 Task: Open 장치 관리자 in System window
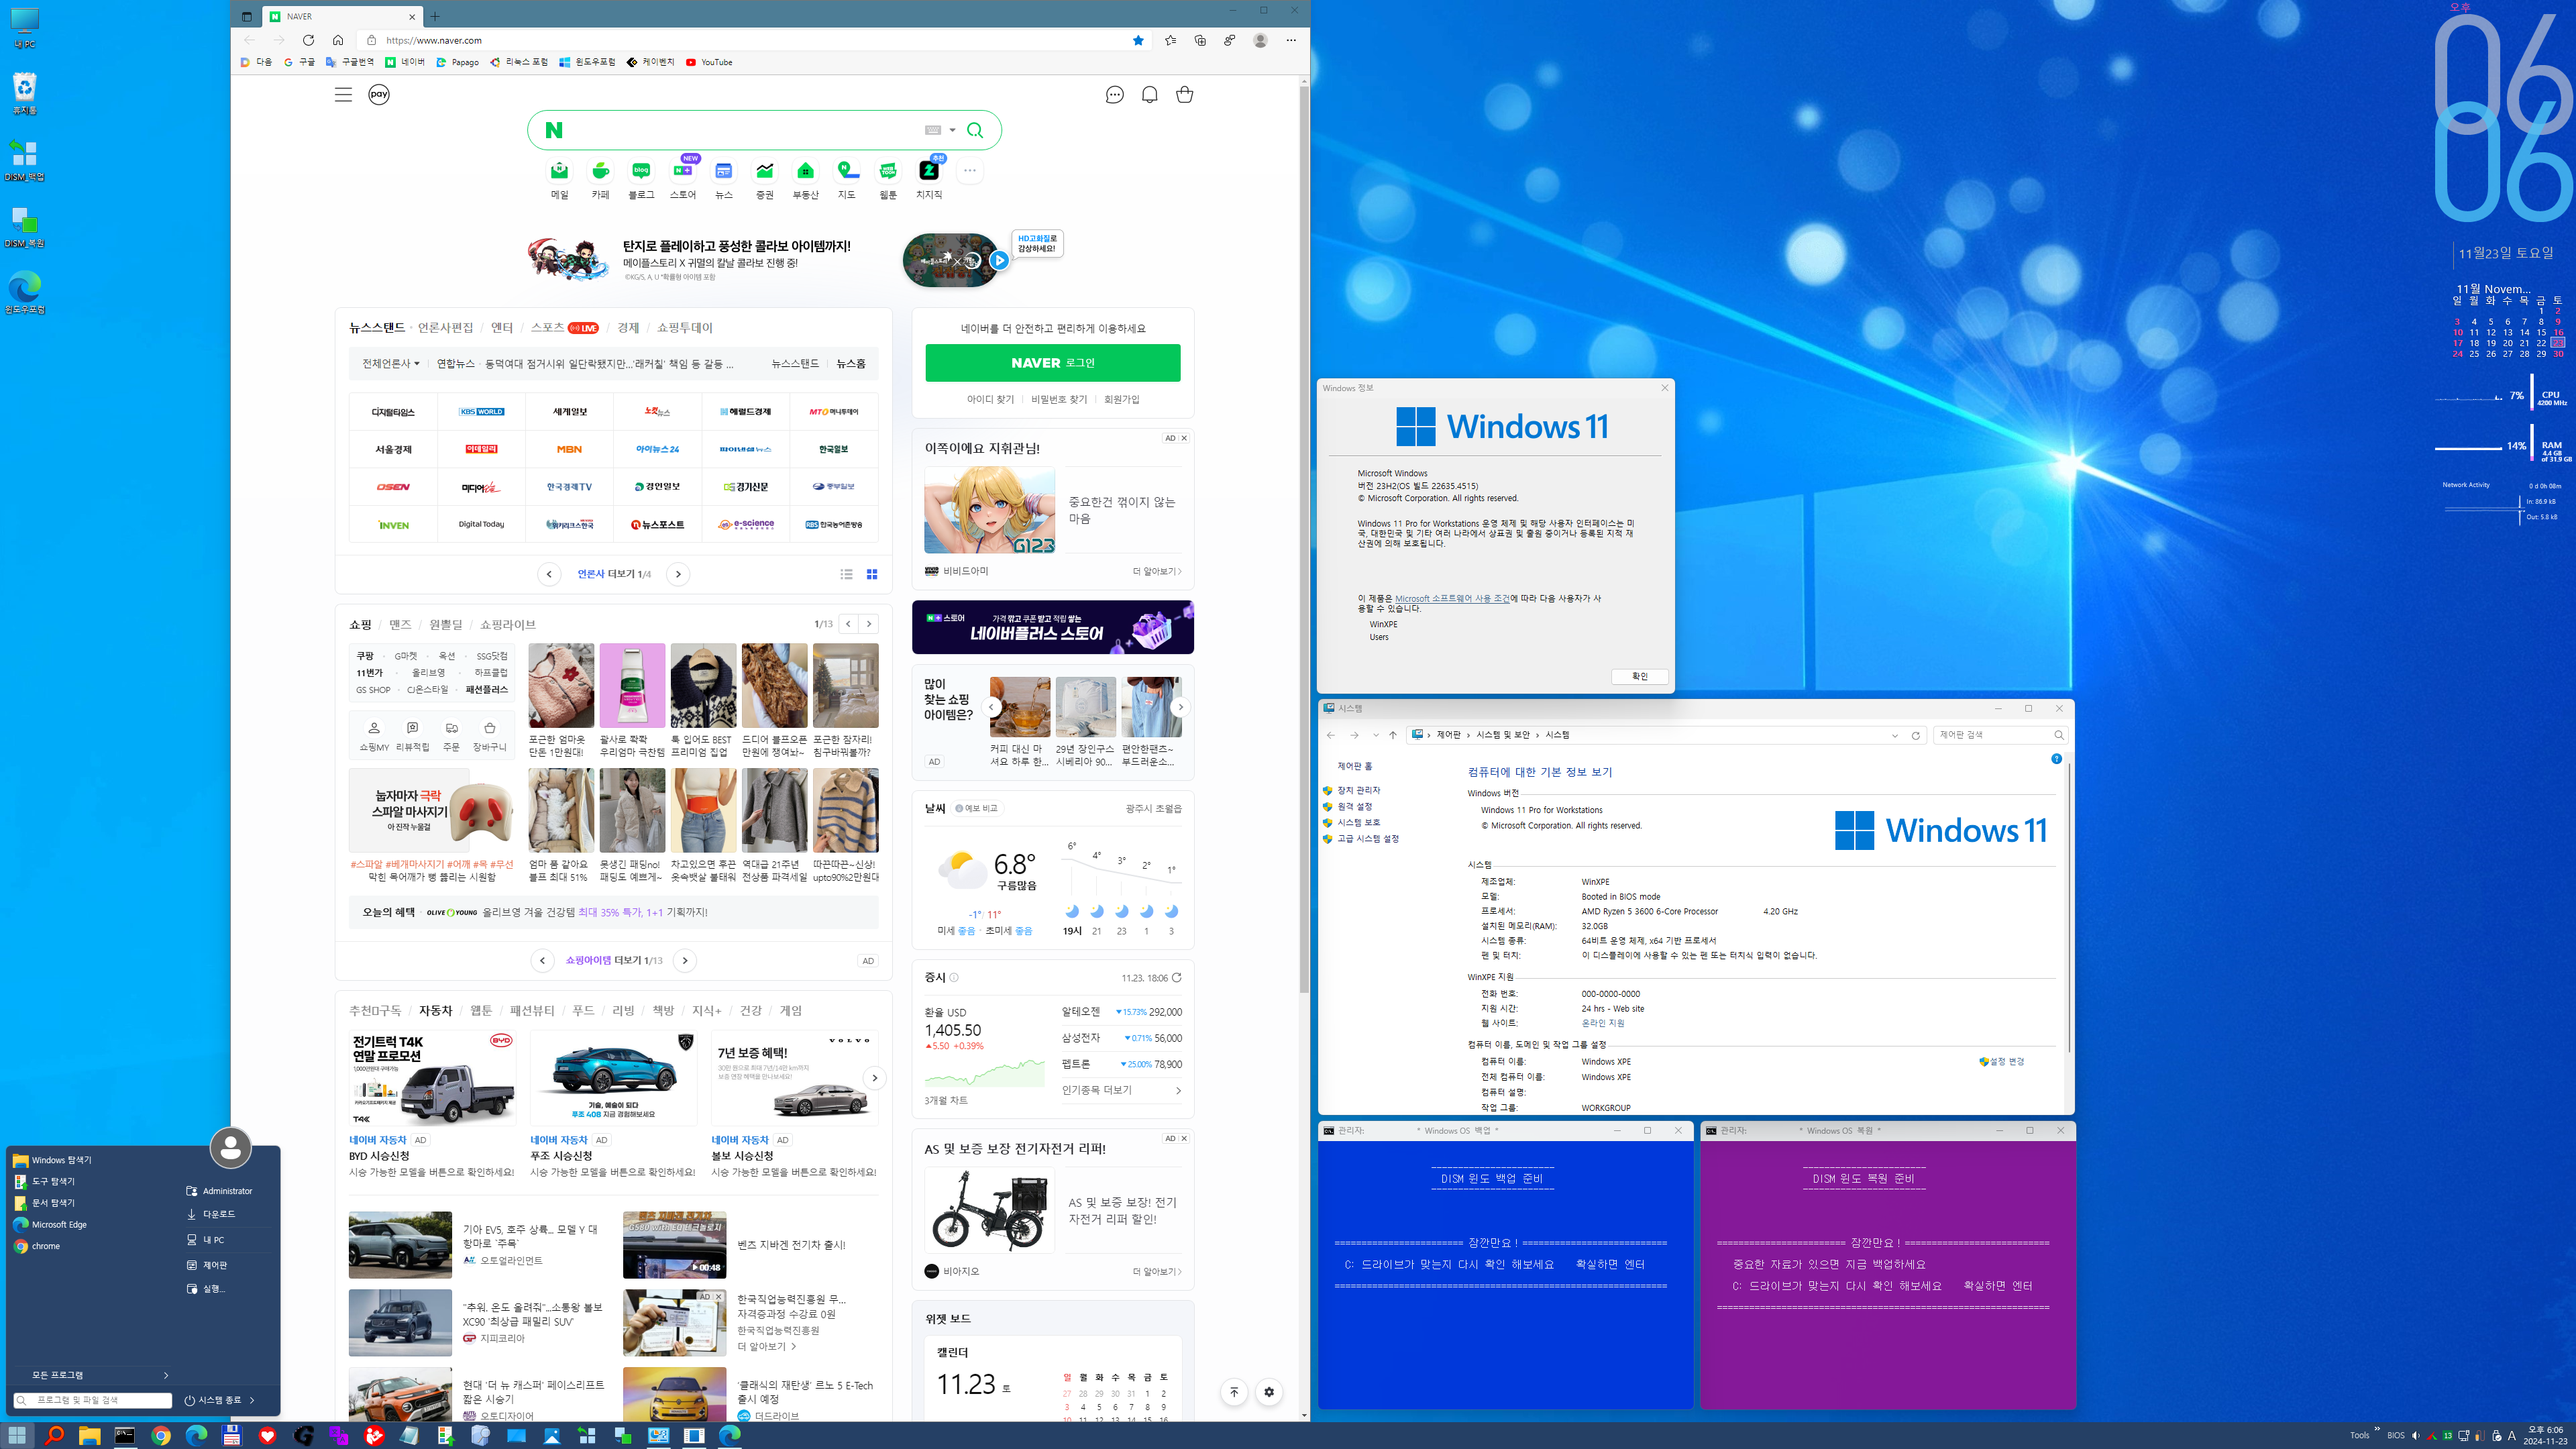tap(1359, 790)
